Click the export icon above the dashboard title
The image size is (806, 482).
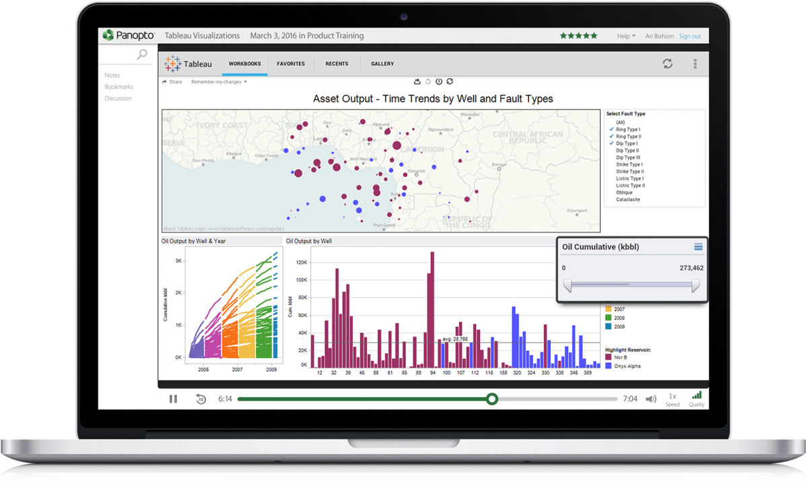417,81
